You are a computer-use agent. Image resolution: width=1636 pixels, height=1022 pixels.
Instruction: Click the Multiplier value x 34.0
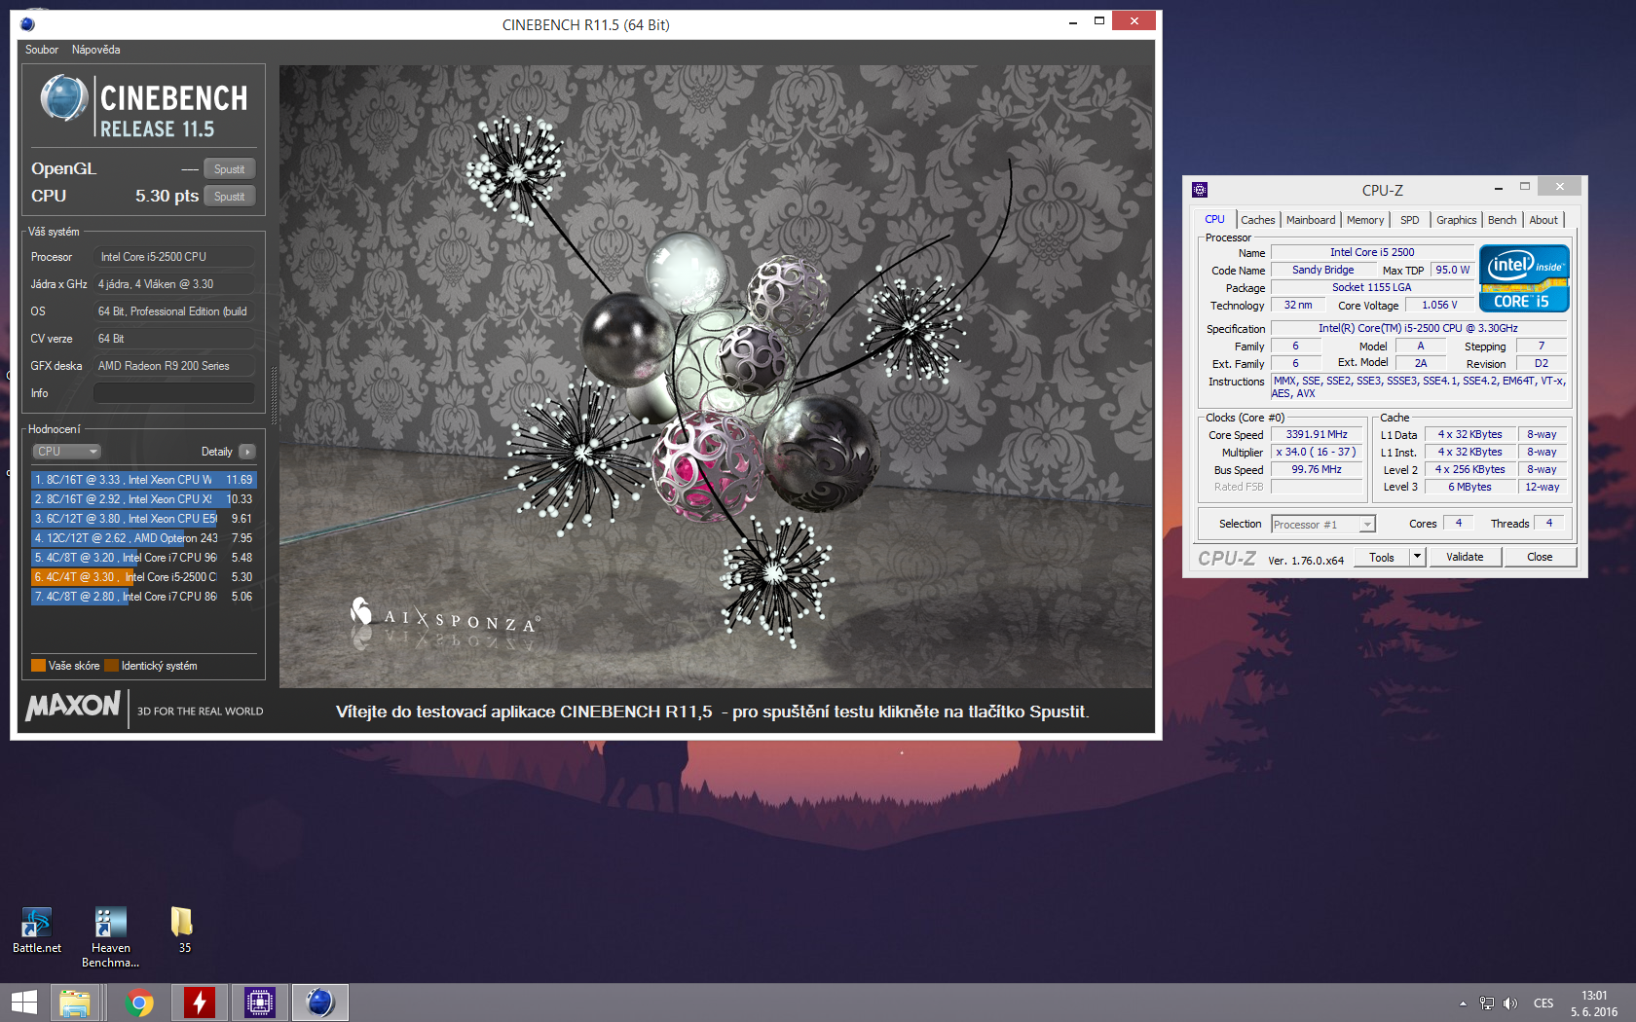click(1317, 453)
